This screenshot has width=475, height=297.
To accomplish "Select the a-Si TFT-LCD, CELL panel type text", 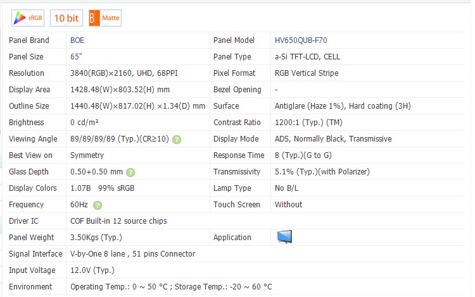I will coord(307,57).
